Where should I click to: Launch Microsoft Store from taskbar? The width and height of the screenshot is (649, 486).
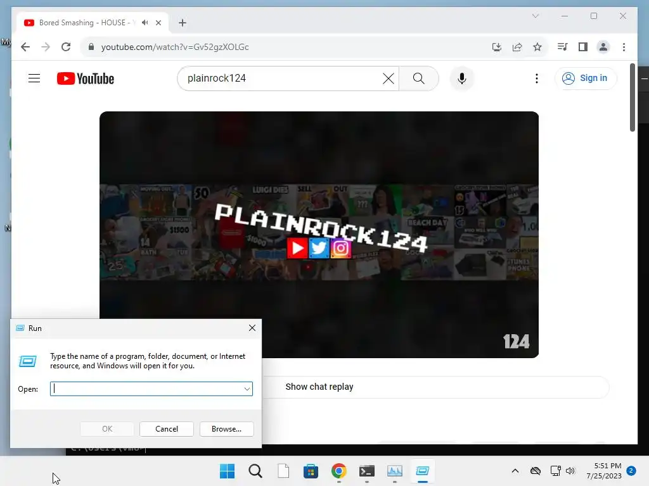pos(311,471)
